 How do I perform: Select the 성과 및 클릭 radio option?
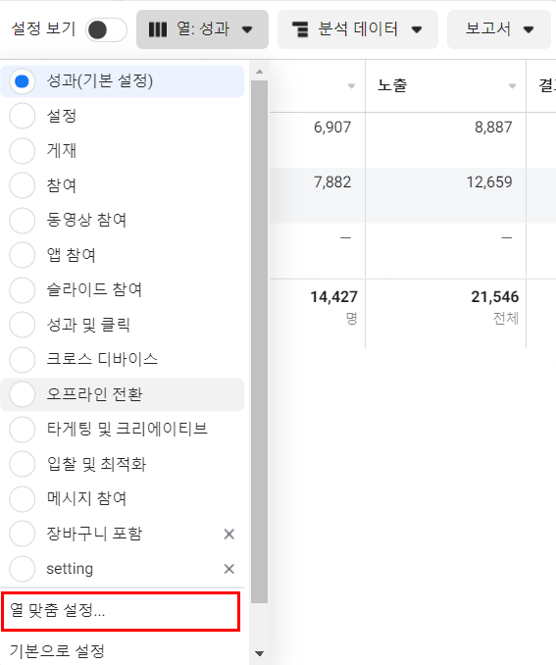(22, 325)
